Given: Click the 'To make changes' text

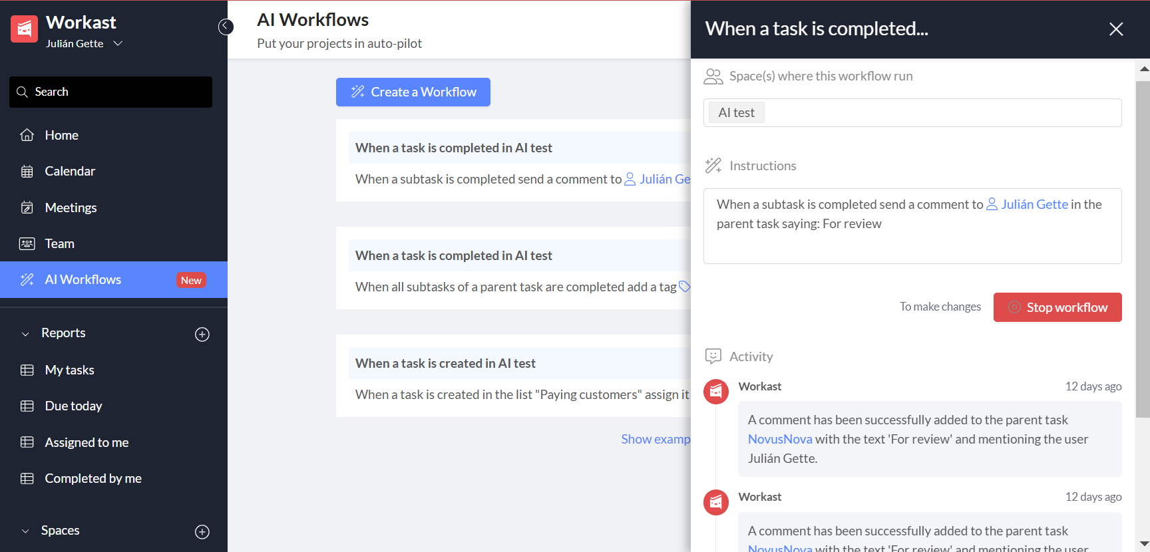Looking at the screenshot, I should coord(940,307).
